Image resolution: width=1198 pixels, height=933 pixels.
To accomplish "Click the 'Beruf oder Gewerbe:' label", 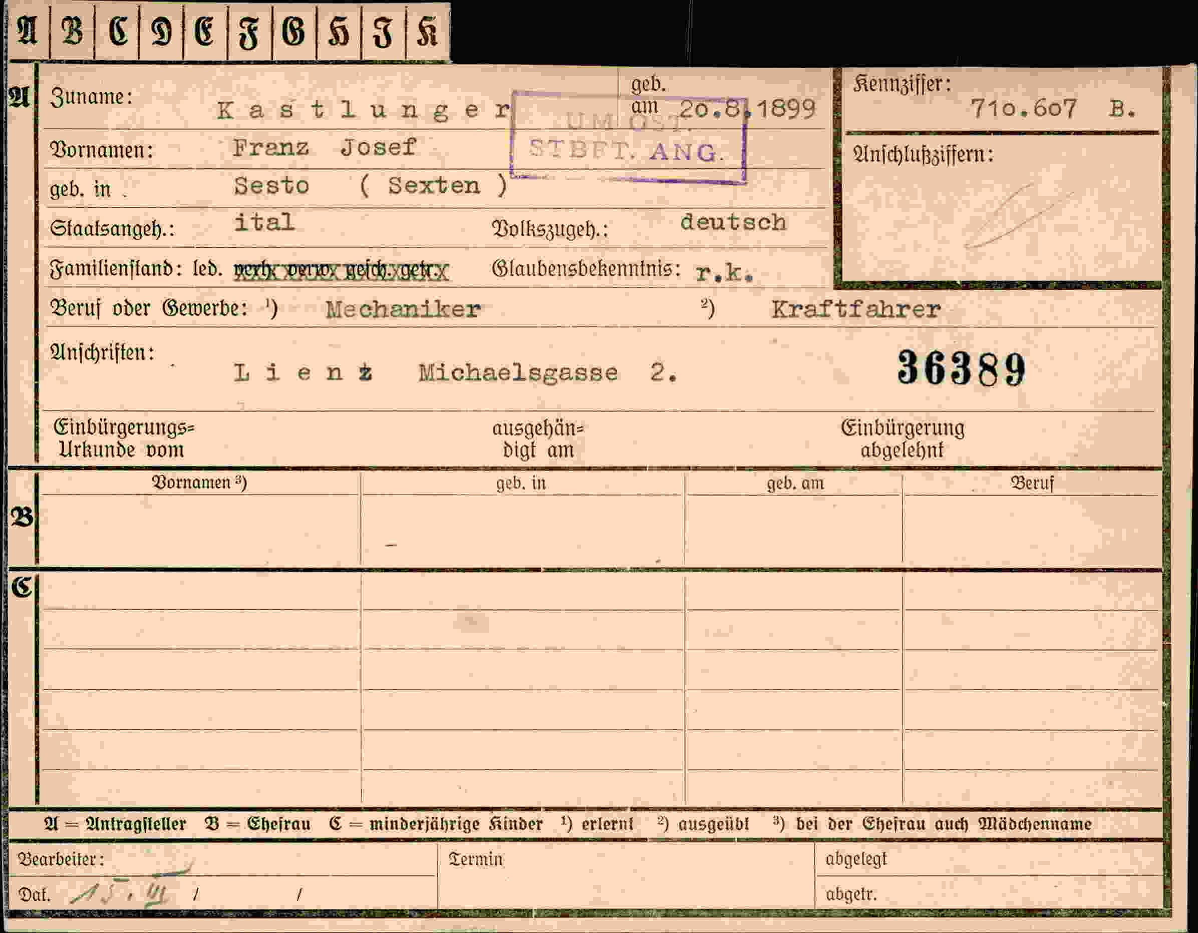I will (x=148, y=308).
